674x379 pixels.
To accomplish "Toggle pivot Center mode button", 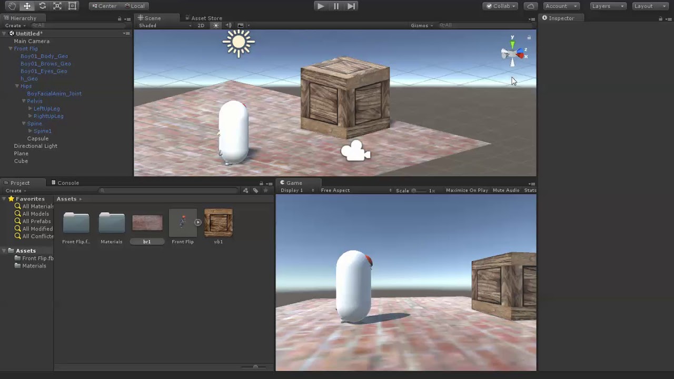I will (x=104, y=6).
